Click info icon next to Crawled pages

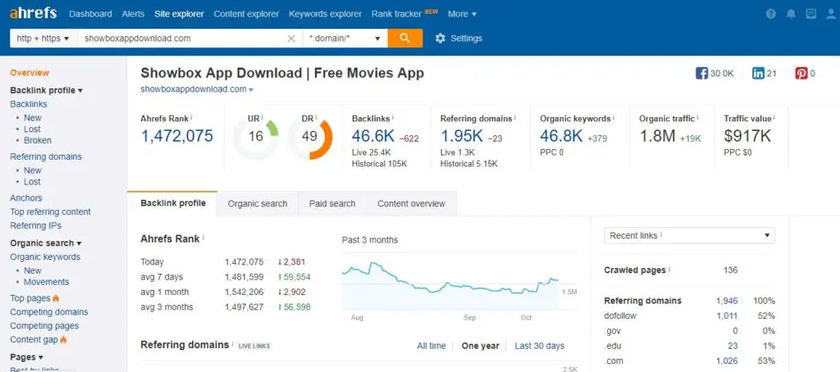[x=669, y=270]
